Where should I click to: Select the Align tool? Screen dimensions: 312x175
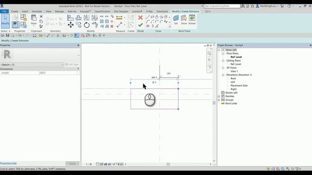coord(70,18)
